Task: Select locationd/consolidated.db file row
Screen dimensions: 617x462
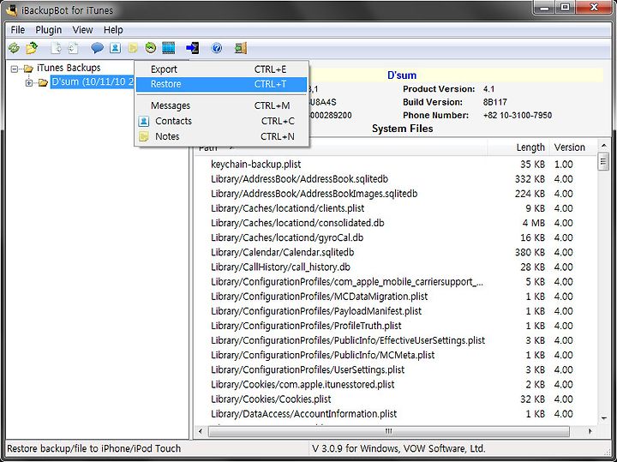Action: (x=396, y=223)
